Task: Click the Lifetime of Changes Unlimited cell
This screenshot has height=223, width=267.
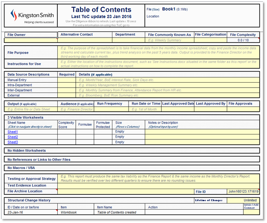Action: point(243,200)
